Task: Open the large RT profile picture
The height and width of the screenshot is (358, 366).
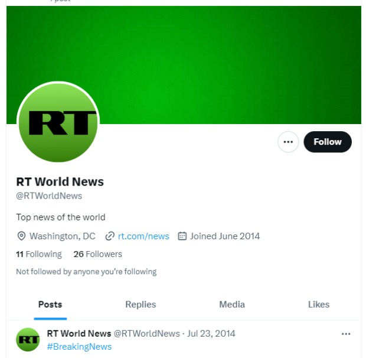Action: pyautogui.click(x=58, y=122)
